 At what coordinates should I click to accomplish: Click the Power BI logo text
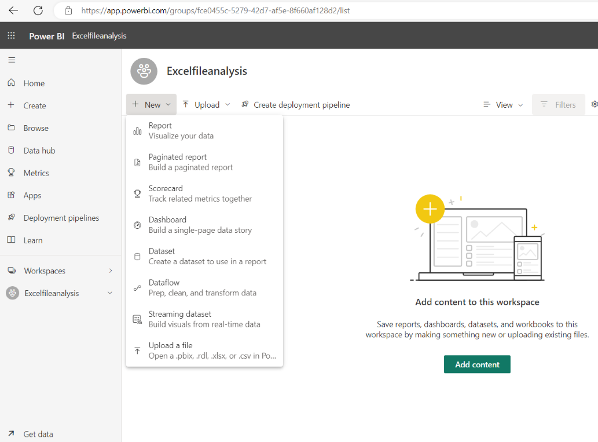pyautogui.click(x=46, y=36)
